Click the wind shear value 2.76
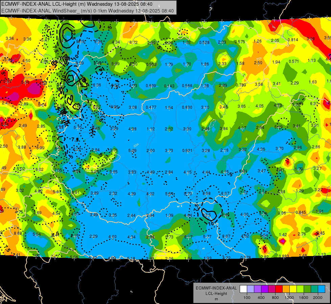Screen dimensions: 331x304 (302, 234)
